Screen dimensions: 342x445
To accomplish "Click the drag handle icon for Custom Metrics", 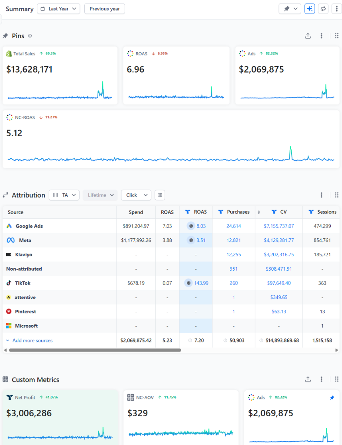I will click(336, 379).
